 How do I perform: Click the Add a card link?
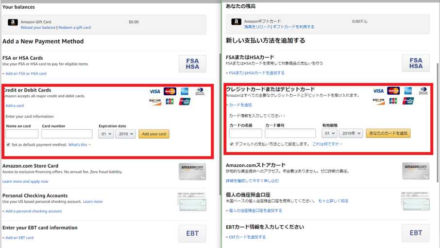(x=15, y=106)
